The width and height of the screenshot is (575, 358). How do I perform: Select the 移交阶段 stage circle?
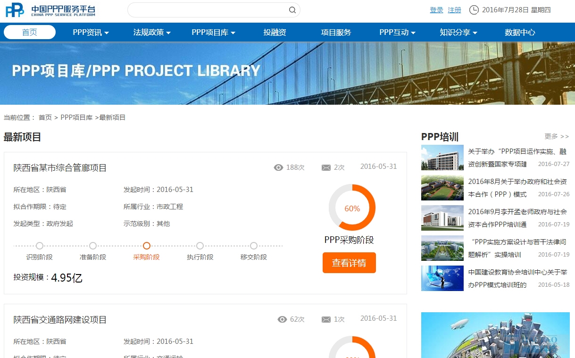click(x=254, y=246)
